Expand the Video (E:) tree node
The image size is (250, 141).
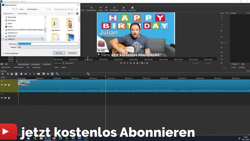(4, 39)
